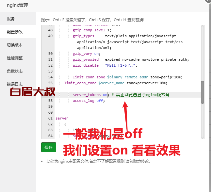This screenshot has width=211, height=192.
Task: Click zone=perip:10m text on line 54
Action: click(x=166, y=77)
